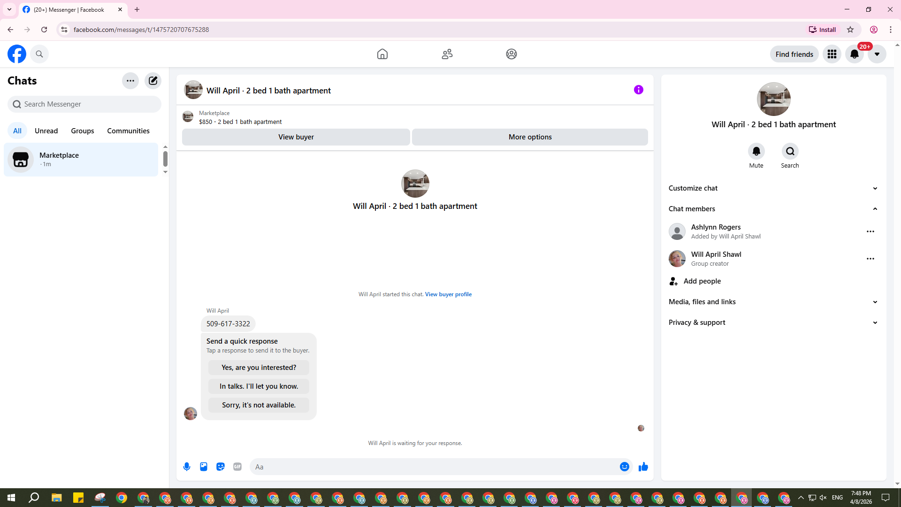Click the voice clip microphone icon

tap(187, 467)
